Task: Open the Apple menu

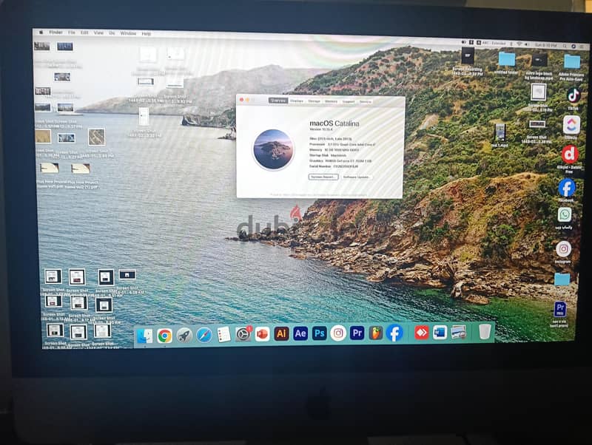Action: [x=41, y=33]
